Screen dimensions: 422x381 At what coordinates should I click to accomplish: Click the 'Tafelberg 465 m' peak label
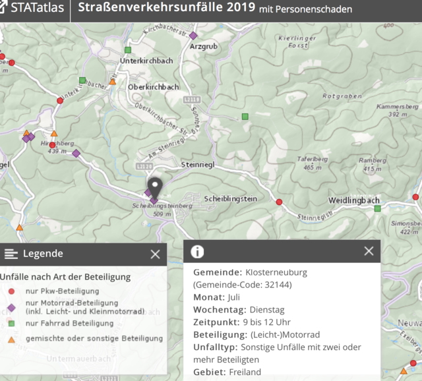pos(312,163)
